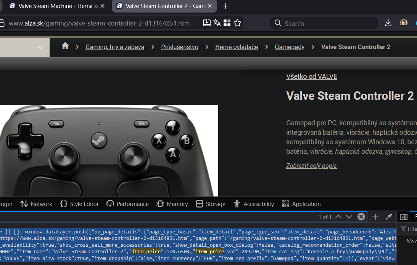
Task: Click the alza.sk address bar URL
Action: pyautogui.click(x=99, y=23)
